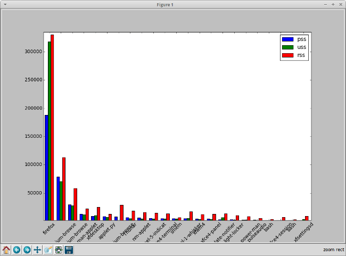
Task: Click the red bar reaching about 58000
Action: 76,204
